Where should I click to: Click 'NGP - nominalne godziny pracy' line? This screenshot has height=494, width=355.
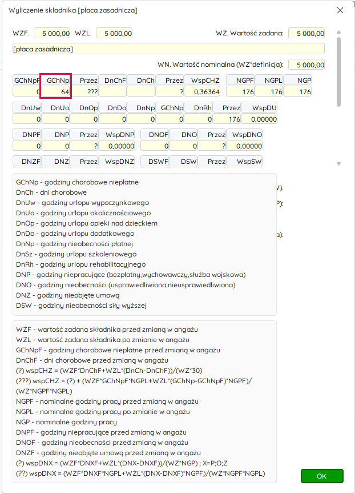(x=66, y=422)
